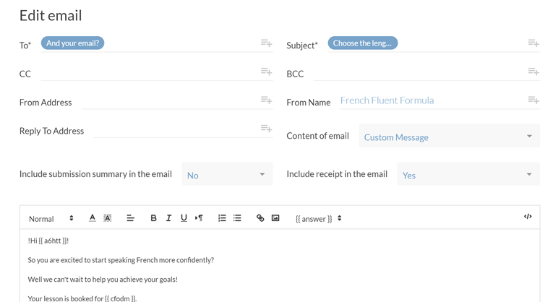Insert a numbered list
The width and height of the screenshot is (553, 302).
point(222,218)
